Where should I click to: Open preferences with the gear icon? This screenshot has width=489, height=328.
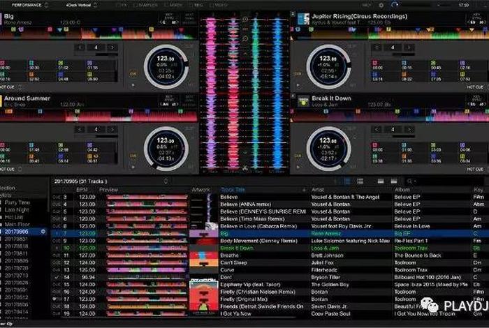[381, 6]
